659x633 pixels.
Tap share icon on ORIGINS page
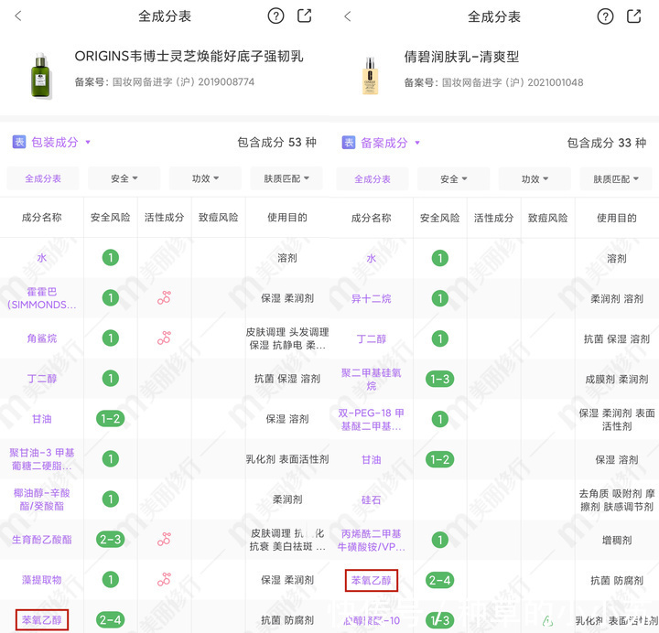point(304,16)
